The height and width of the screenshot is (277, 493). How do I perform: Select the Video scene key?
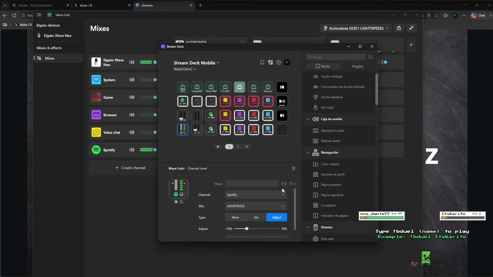pyautogui.click(x=253, y=87)
